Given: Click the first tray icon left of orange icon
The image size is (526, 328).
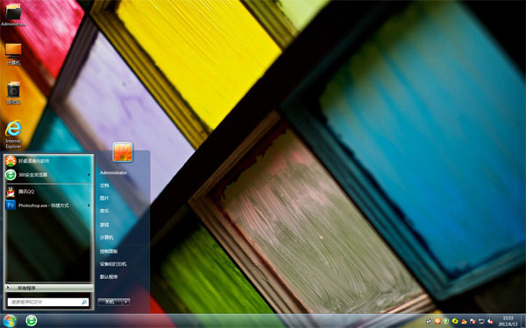Looking at the screenshot, I should pos(429,321).
